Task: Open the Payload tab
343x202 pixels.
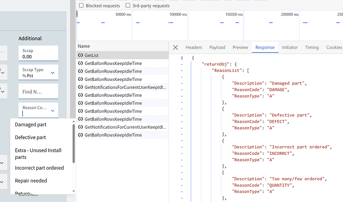Action: coord(217,48)
